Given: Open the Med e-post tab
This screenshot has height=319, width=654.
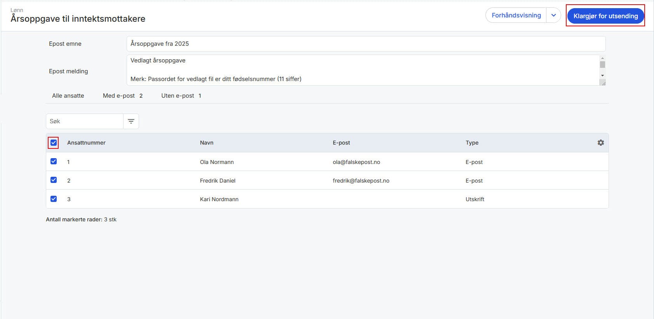Looking at the screenshot, I should [x=122, y=96].
